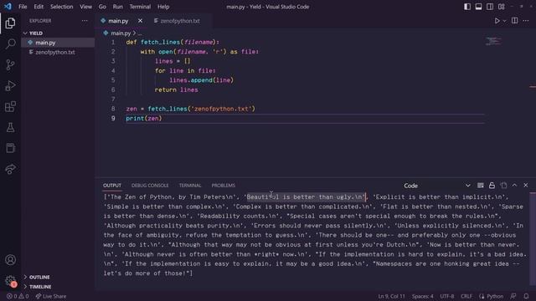Place cursor on print(zen) line
This screenshot has width=536, height=301.
(143, 119)
